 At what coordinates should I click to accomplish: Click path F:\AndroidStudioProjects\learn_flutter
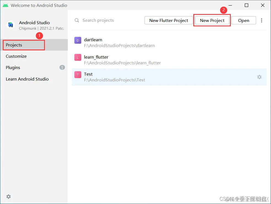pos(122,63)
